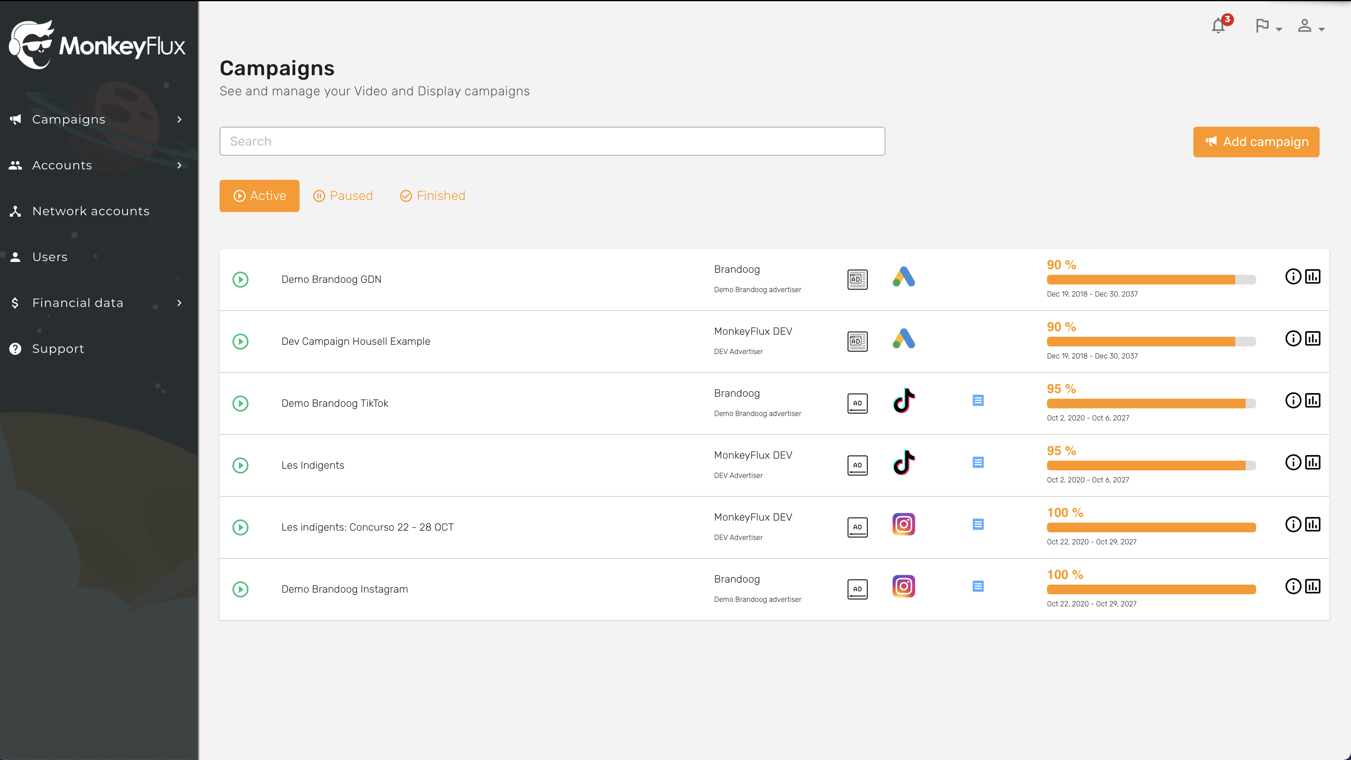Screen dimensions: 1351x760
Task: Open the user profile dropdown
Action: 1310,26
